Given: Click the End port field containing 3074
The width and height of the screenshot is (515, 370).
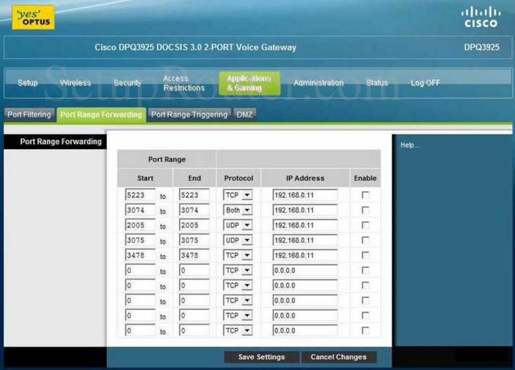Looking at the screenshot, I should (x=194, y=210).
